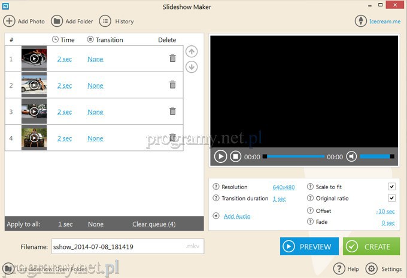Move selected slide up with arrow
This screenshot has height=278, width=407.
point(192,52)
